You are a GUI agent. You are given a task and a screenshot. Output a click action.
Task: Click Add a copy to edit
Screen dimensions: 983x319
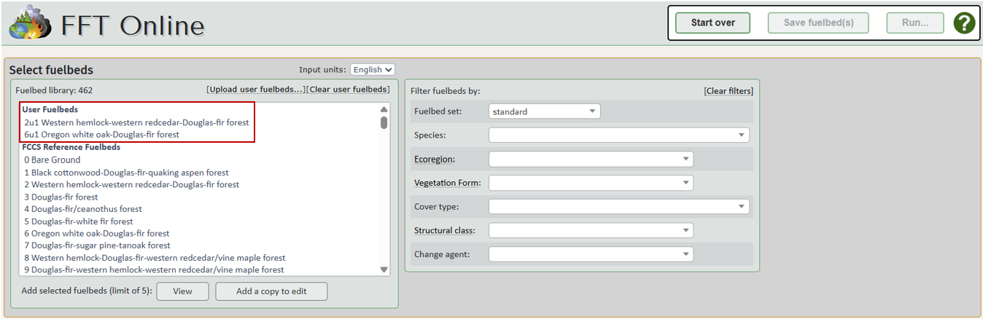pyautogui.click(x=271, y=291)
